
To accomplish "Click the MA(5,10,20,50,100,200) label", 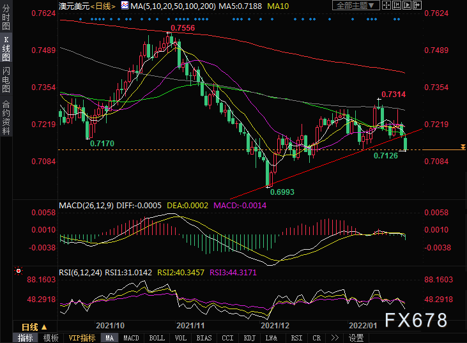I will 173,6.
